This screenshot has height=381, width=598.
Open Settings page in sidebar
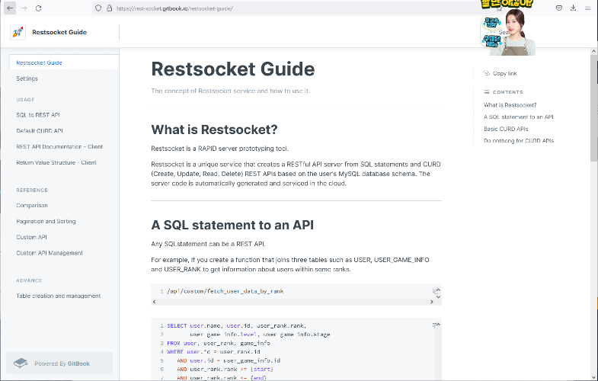pyautogui.click(x=27, y=78)
